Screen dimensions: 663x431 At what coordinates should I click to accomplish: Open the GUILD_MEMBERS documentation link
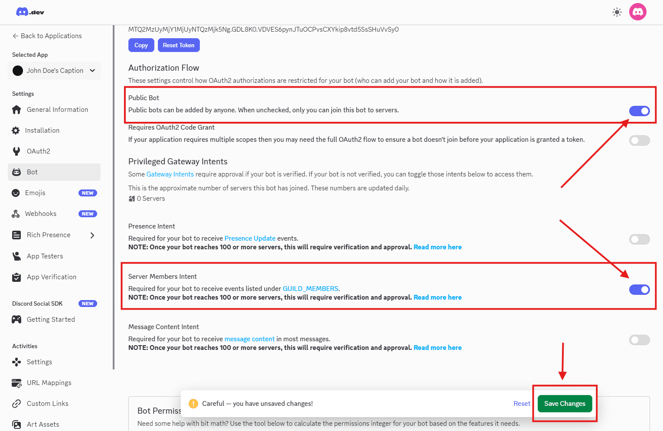pyautogui.click(x=310, y=288)
